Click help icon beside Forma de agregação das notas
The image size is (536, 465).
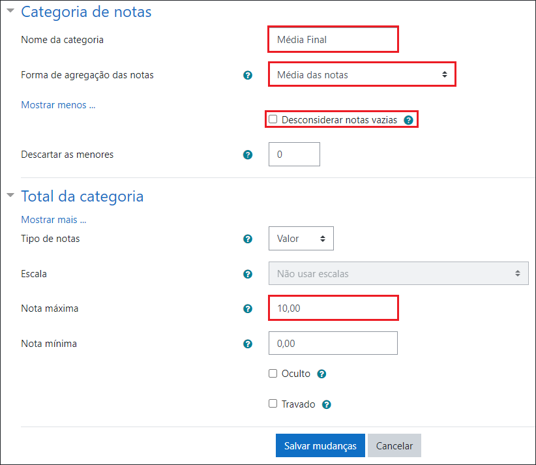(x=248, y=75)
